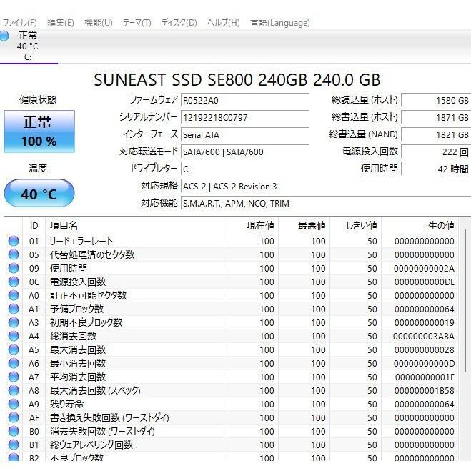471x471 pixels.
Task: Click the firmware field R0522A0
Action: pyautogui.click(x=245, y=100)
